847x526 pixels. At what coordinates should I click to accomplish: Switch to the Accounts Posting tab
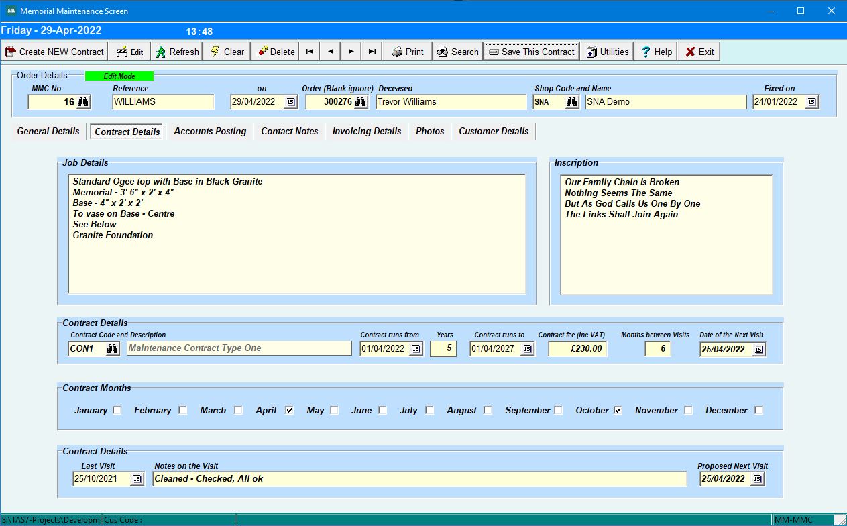pyautogui.click(x=210, y=131)
